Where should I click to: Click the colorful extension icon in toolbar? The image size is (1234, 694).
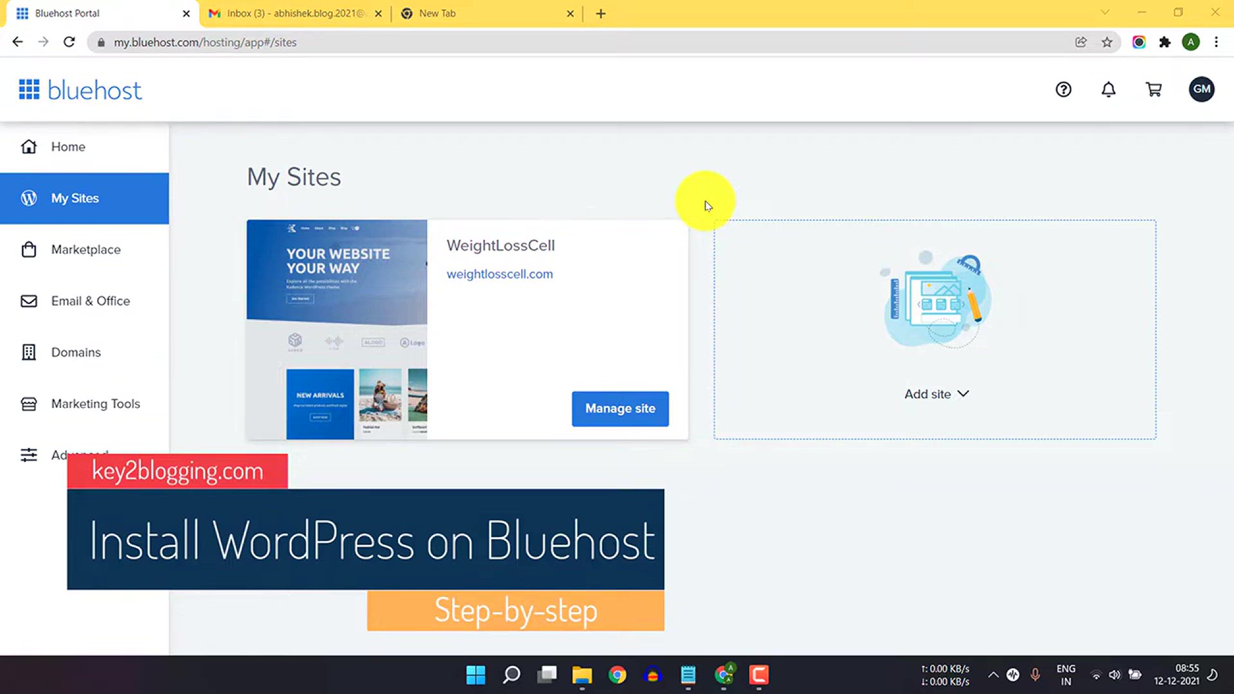click(x=1139, y=42)
